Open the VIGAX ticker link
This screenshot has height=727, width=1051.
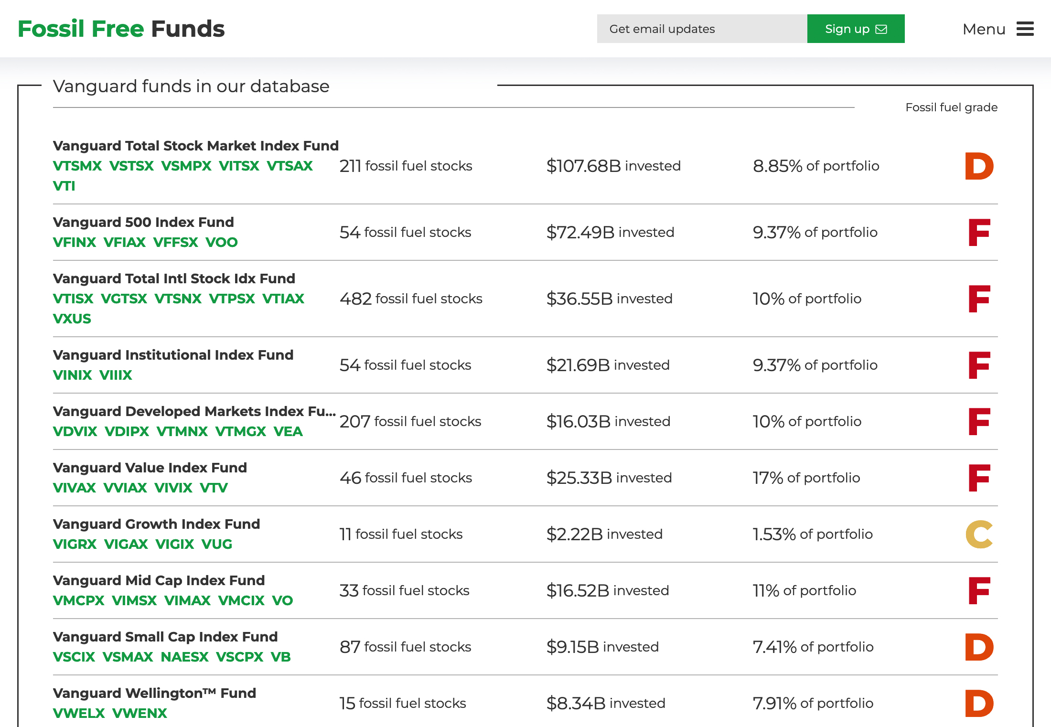(x=126, y=544)
